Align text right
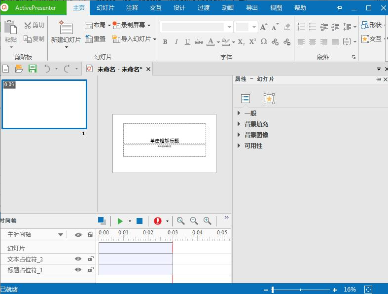The height and width of the screenshot is (294, 388). click(324, 41)
